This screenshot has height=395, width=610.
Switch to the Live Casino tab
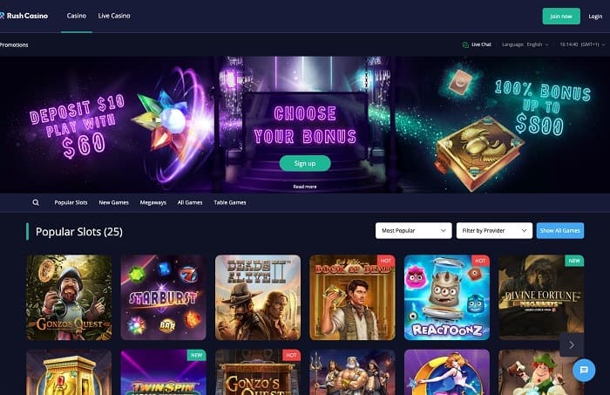point(114,16)
